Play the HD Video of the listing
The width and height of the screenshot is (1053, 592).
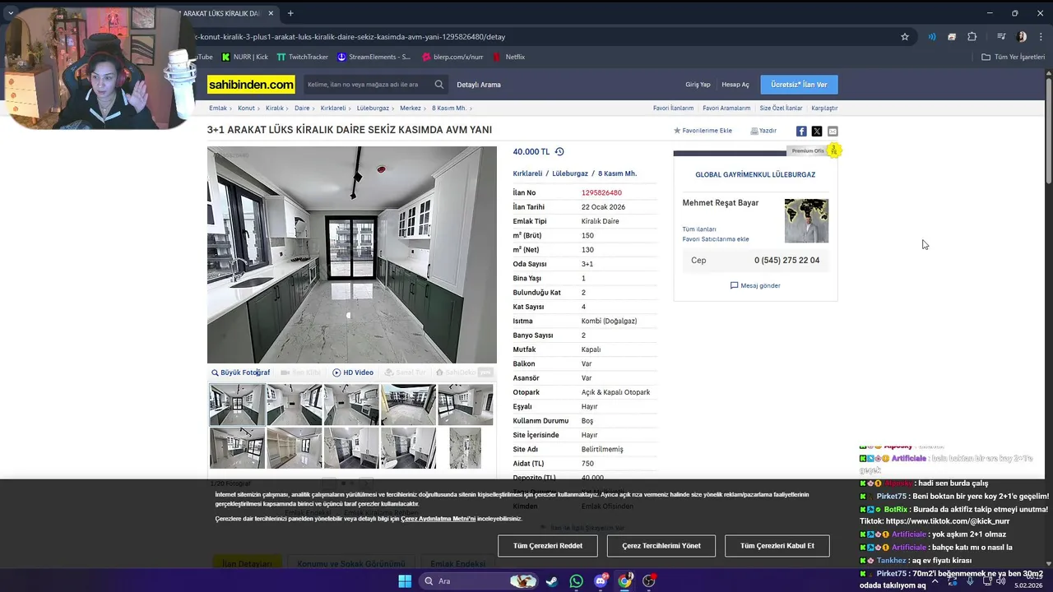tap(353, 372)
